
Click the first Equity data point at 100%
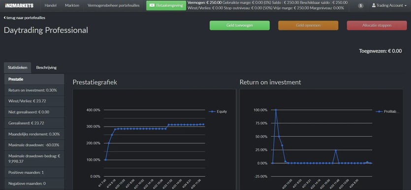[x=105, y=160]
